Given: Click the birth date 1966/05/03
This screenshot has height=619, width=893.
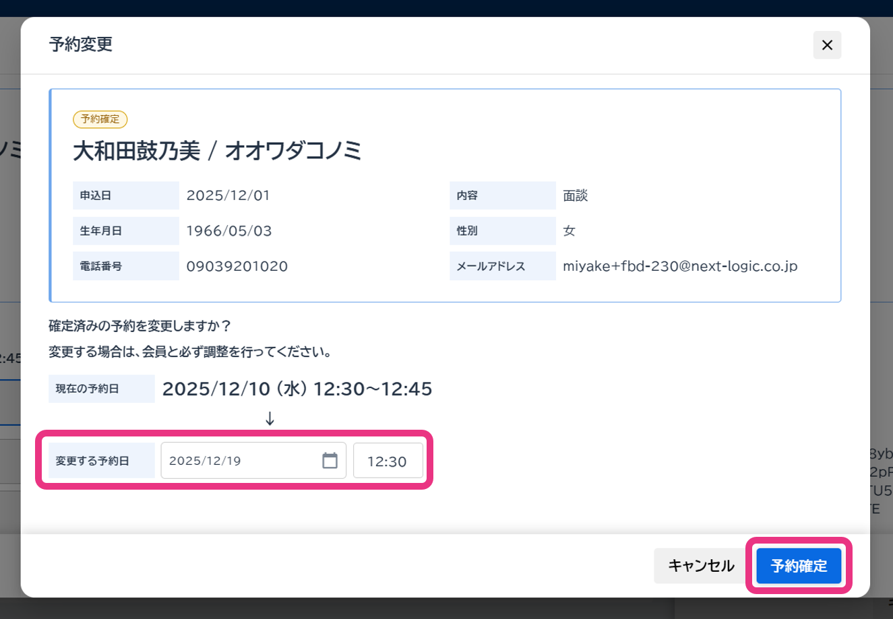Looking at the screenshot, I should click(x=229, y=231).
